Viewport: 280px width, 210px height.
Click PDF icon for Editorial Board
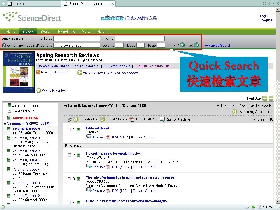[108, 137]
